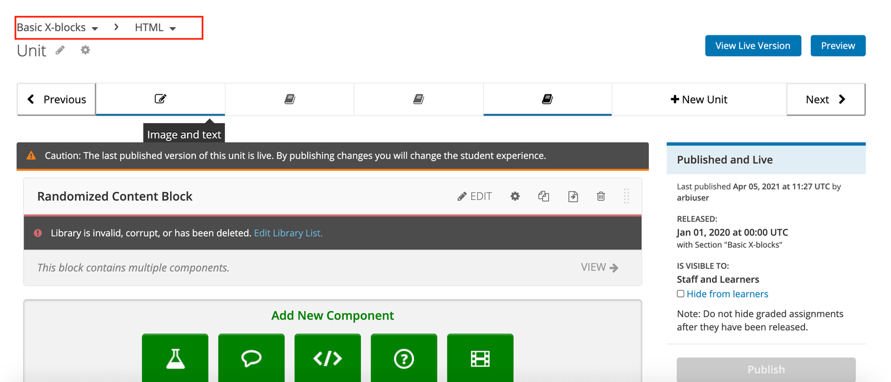Open View Live Version
Viewport: 891px width, 382px height.
pyautogui.click(x=753, y=46)
